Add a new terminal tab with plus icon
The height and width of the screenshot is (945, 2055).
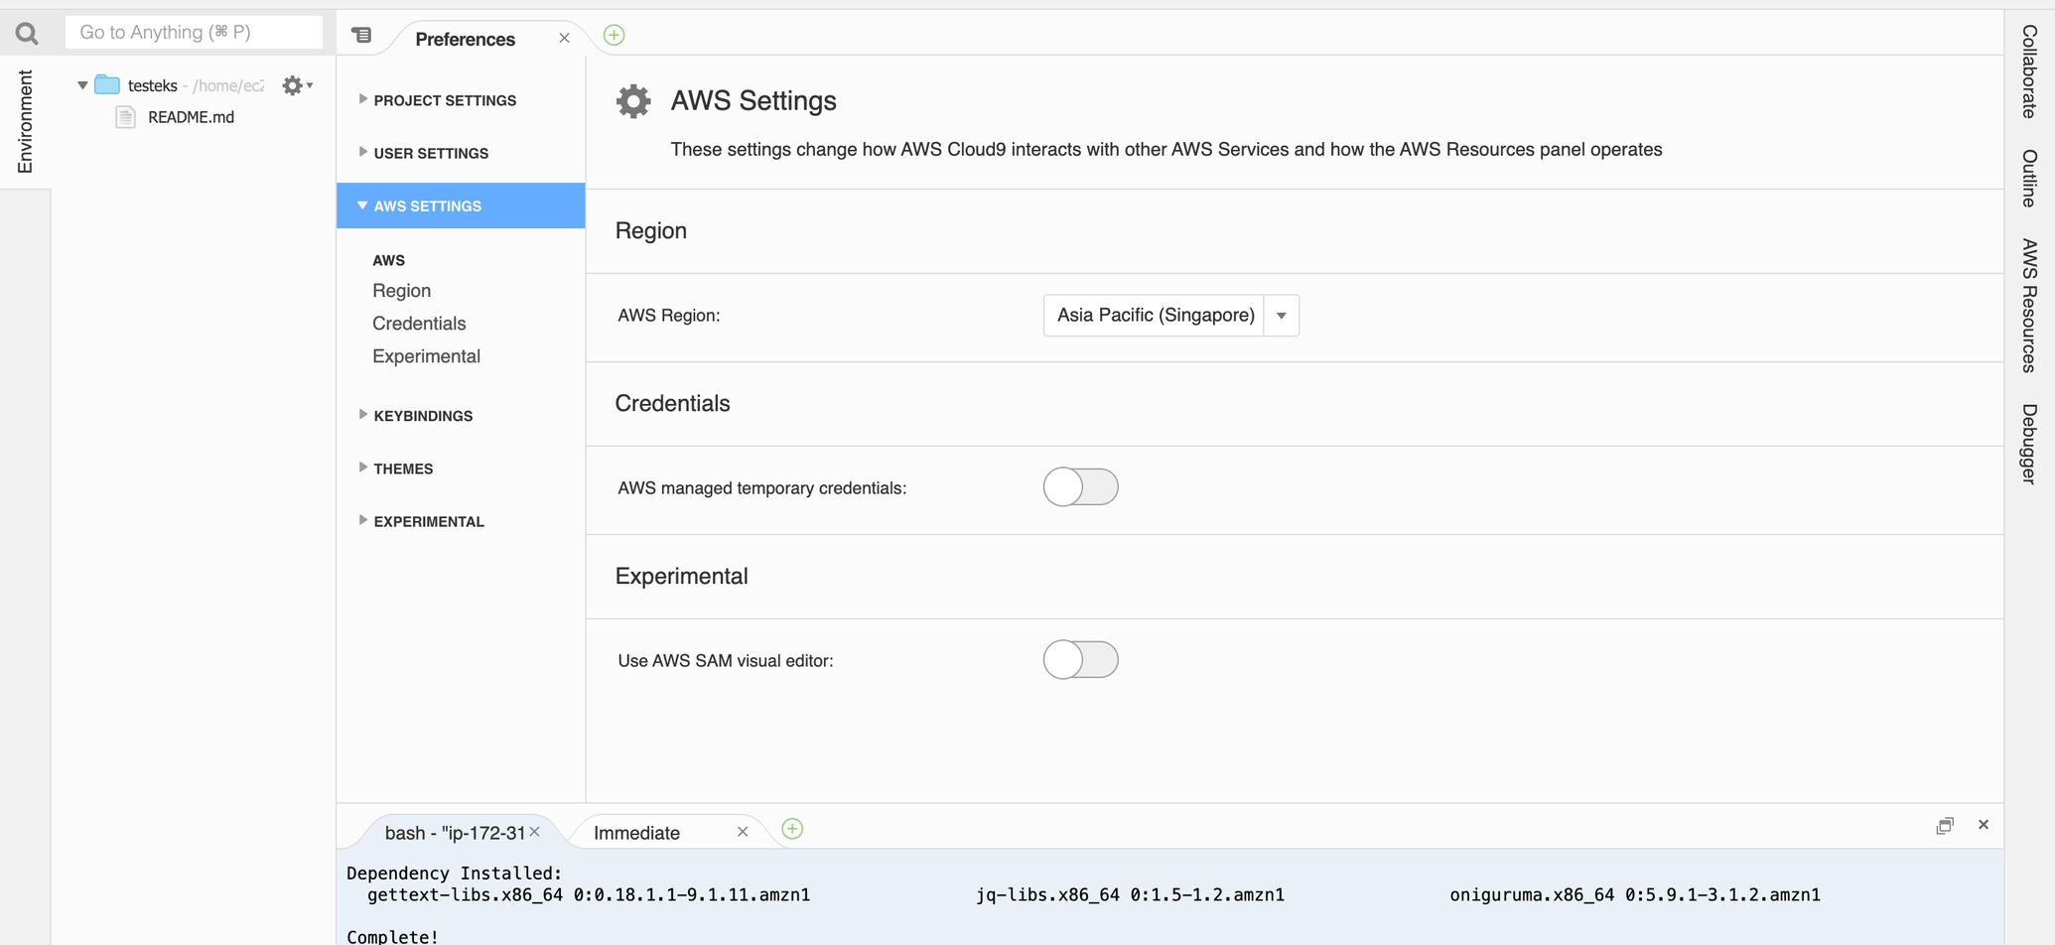pos(792,829)
